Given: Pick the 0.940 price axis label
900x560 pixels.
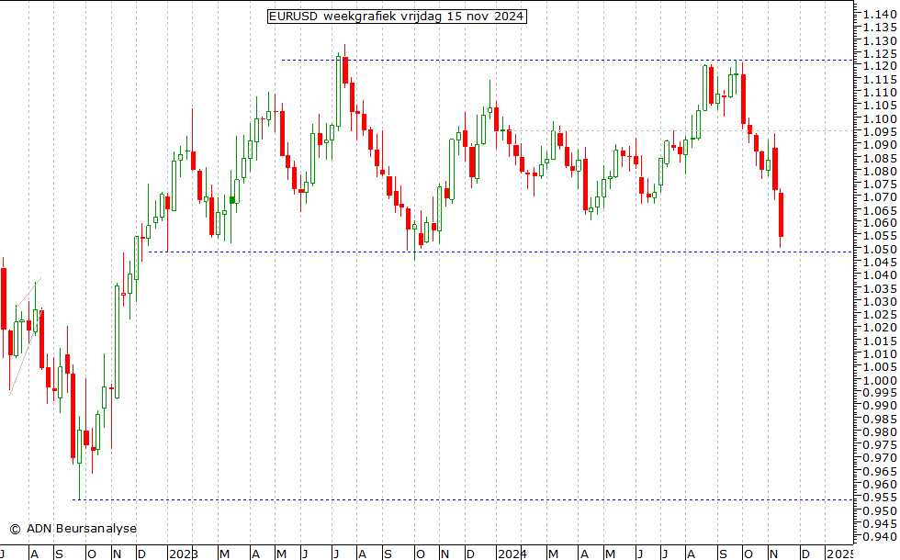Looking at the screenshot, I should tap(880, 536).
